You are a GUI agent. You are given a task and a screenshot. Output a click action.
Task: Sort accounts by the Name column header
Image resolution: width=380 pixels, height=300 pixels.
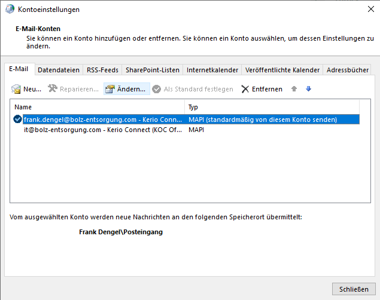96,107
